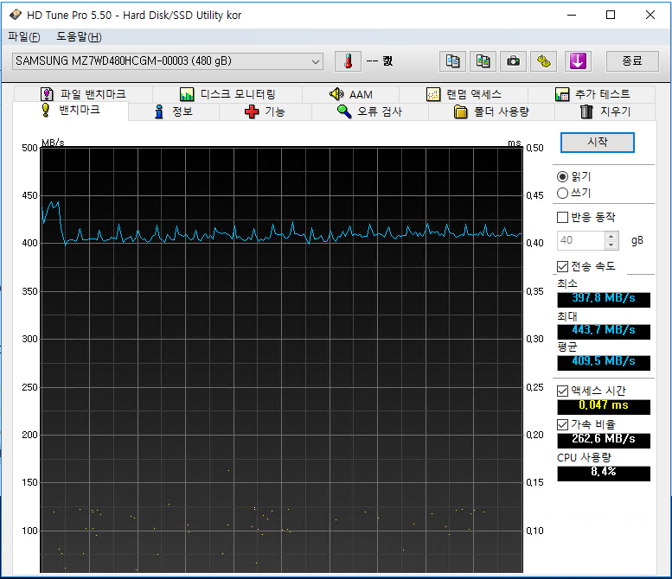Save screenshot camera icon
The height and width of the screenshot is (579, 672).
click(513, 61)
